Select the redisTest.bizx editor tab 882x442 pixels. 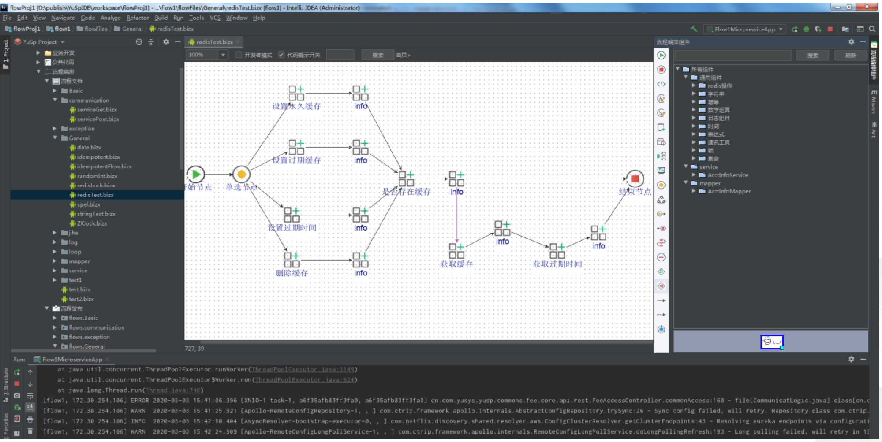[x=214, y=42]
